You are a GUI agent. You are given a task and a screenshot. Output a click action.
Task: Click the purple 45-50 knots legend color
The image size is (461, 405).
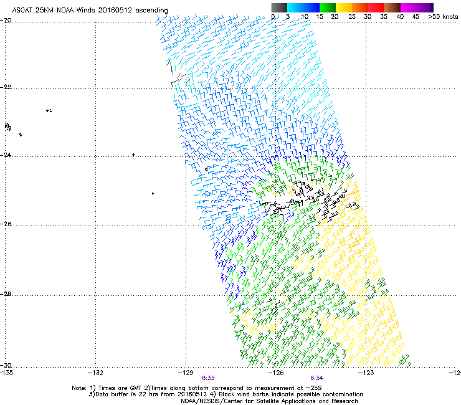pos(425,7)
